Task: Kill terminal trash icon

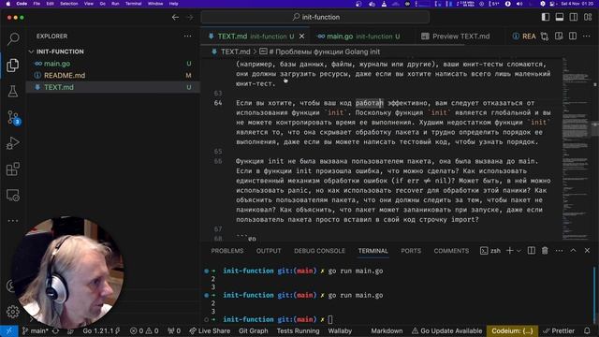Action: pos(545,251)
